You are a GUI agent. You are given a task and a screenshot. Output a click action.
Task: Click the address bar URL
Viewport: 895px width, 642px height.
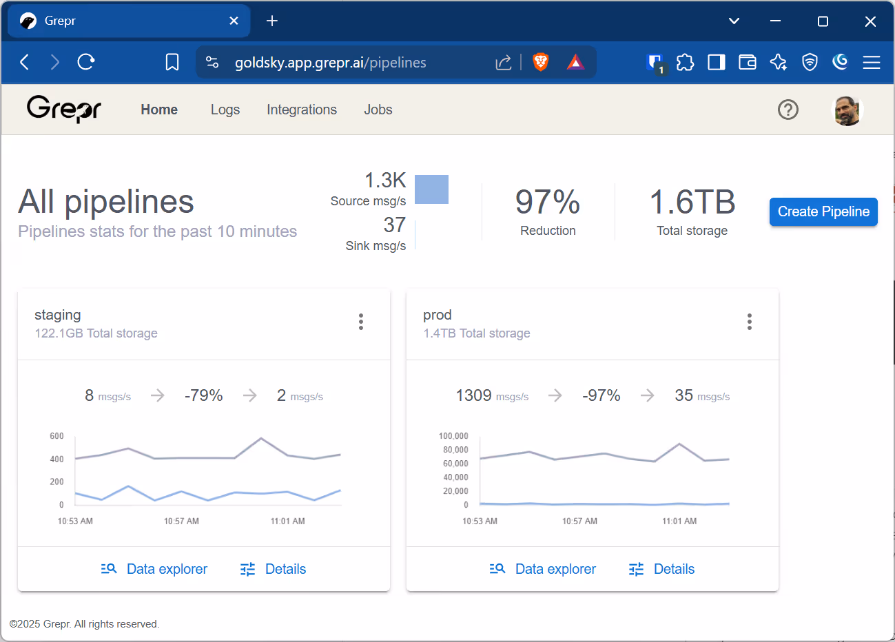[x=331, y=63]
